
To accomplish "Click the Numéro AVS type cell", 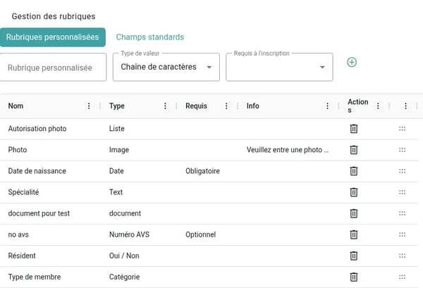I will click(129, 234).
